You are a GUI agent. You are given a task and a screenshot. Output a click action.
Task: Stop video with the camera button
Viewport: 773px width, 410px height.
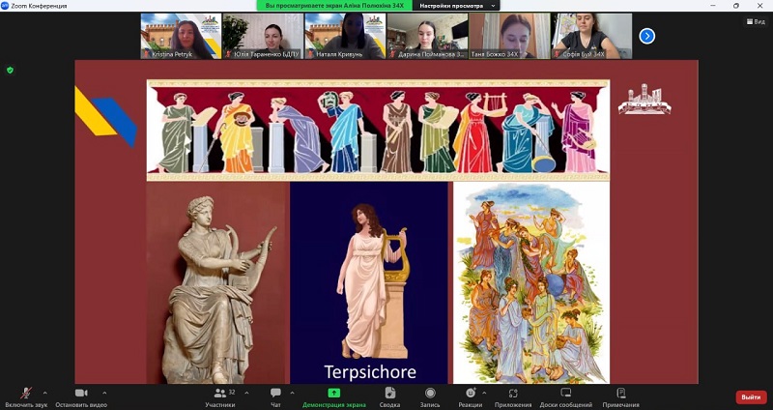tap(81, 394)
